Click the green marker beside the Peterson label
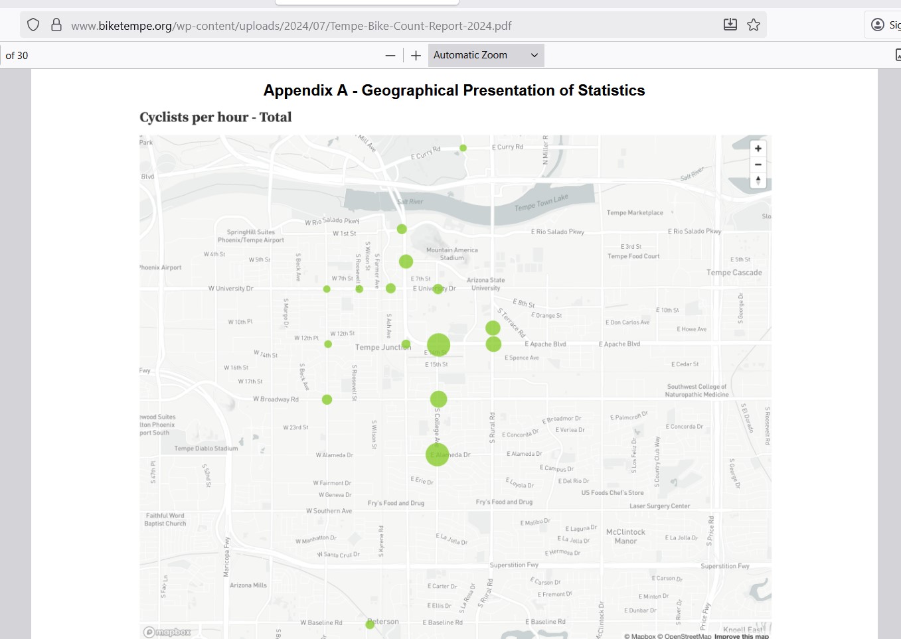This screenshot has height=639, width=901. tap(370, 624)
